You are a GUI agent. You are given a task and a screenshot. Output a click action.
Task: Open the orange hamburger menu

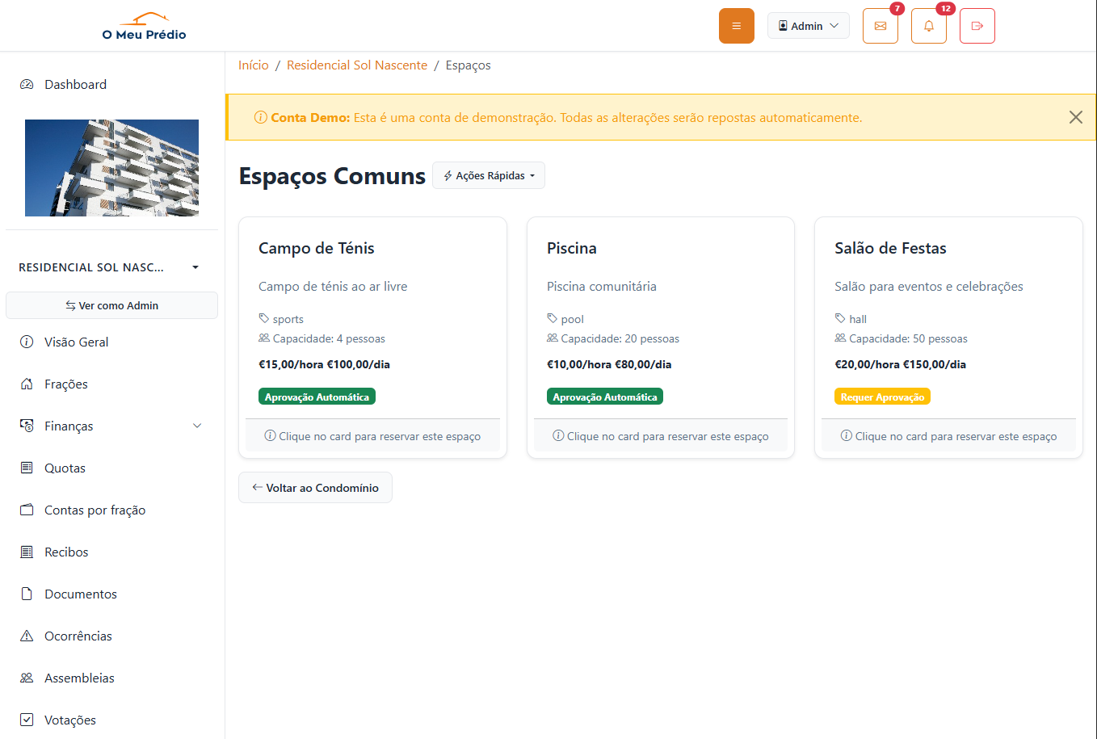pos(736,25)
